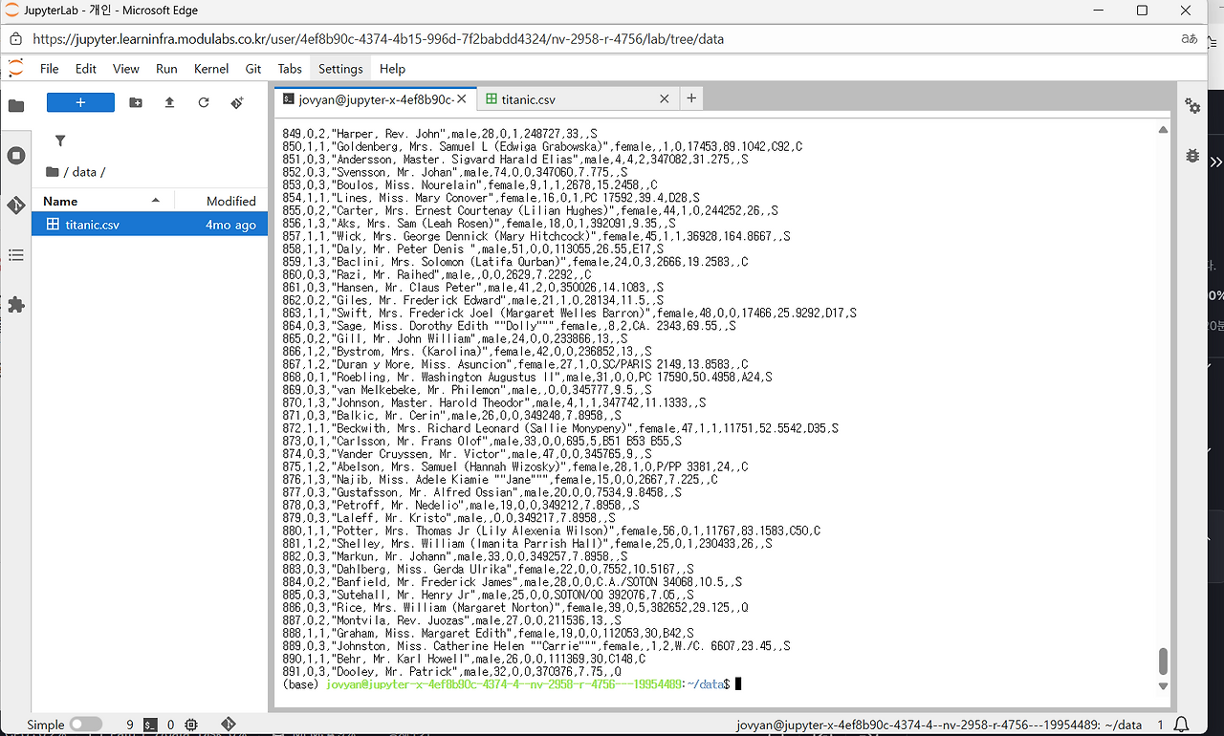Viewport: 1224px width, 736px height.
Task: Click the Git icon in status bar
Action: [x=229, y=725]
